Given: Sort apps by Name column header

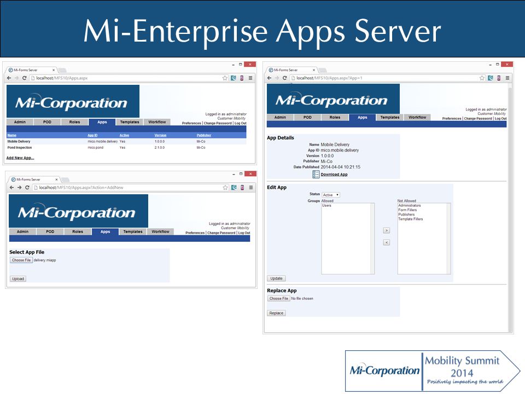Looking at the screenshot, I should pos(11,135).
